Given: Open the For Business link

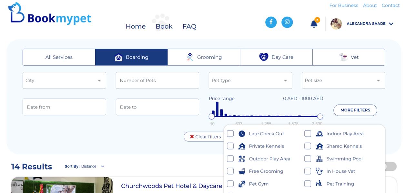Looking at the screenshot, I should pyautogui.click(x=344, y=5).
